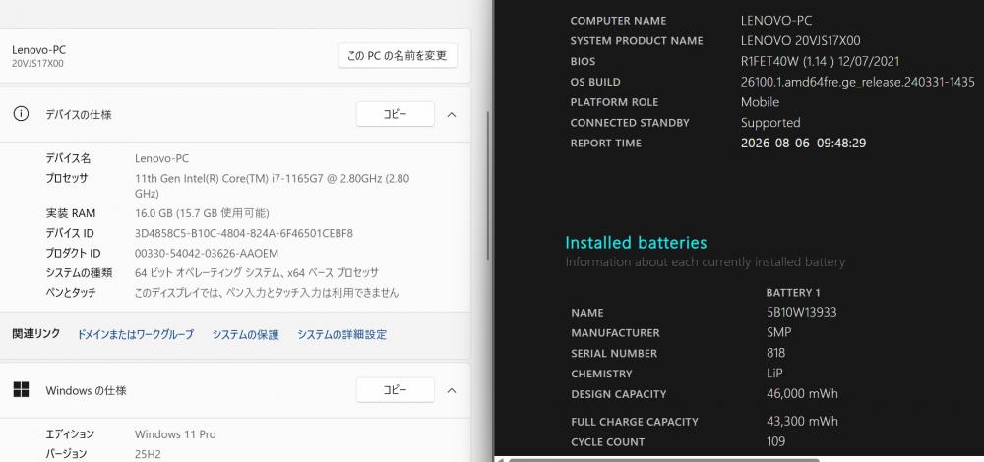
Task: Click the info icon beside デバイスの仕様
Action: point(21,114)
